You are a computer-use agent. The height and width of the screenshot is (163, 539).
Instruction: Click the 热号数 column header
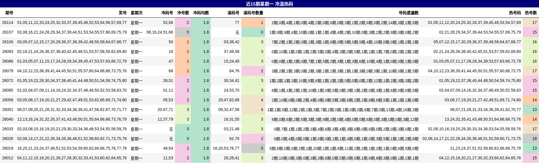coord(531,13)
